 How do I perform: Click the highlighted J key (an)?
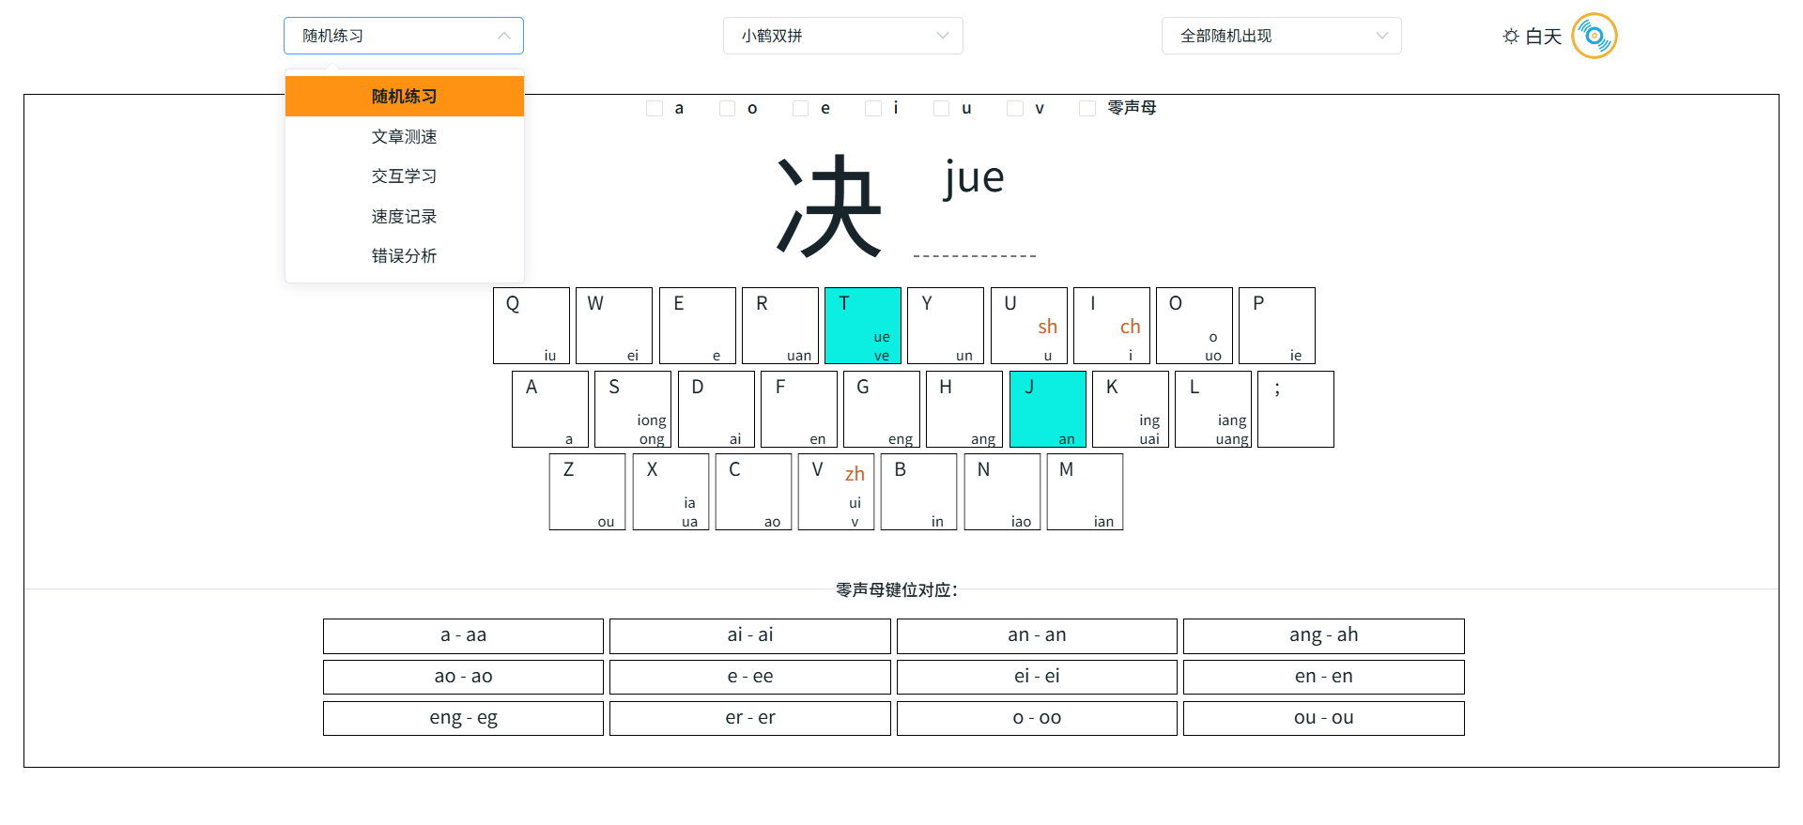click(x=1048, y=409)
